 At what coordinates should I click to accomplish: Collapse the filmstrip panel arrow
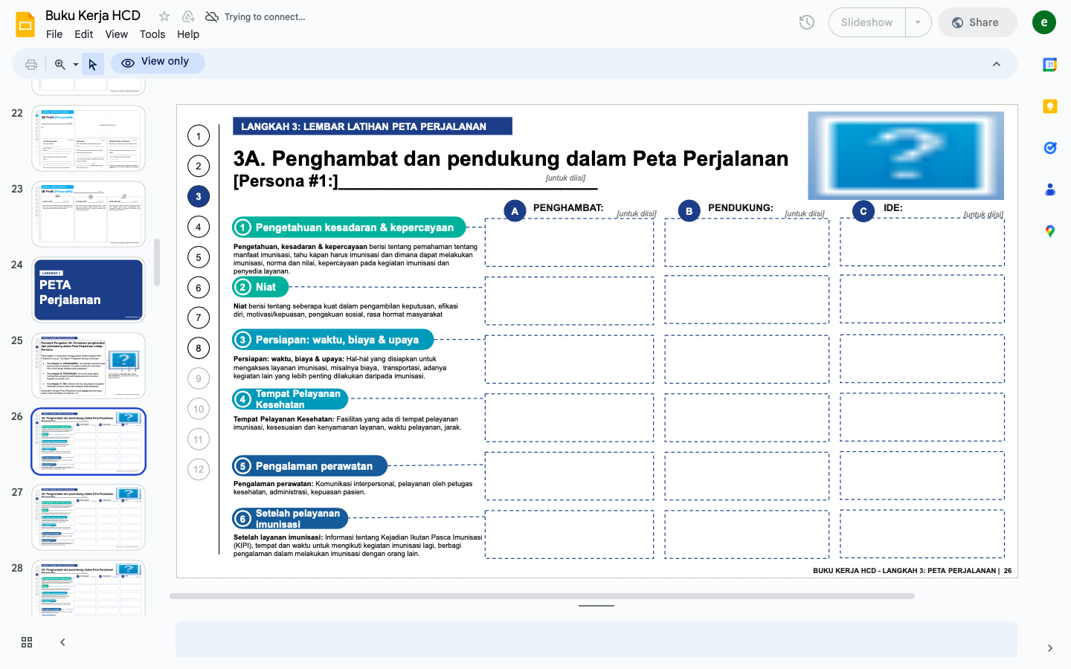[62, 642]
